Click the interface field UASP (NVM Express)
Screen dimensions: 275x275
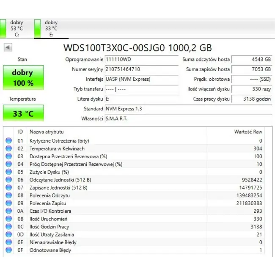(x=142, y=79)
